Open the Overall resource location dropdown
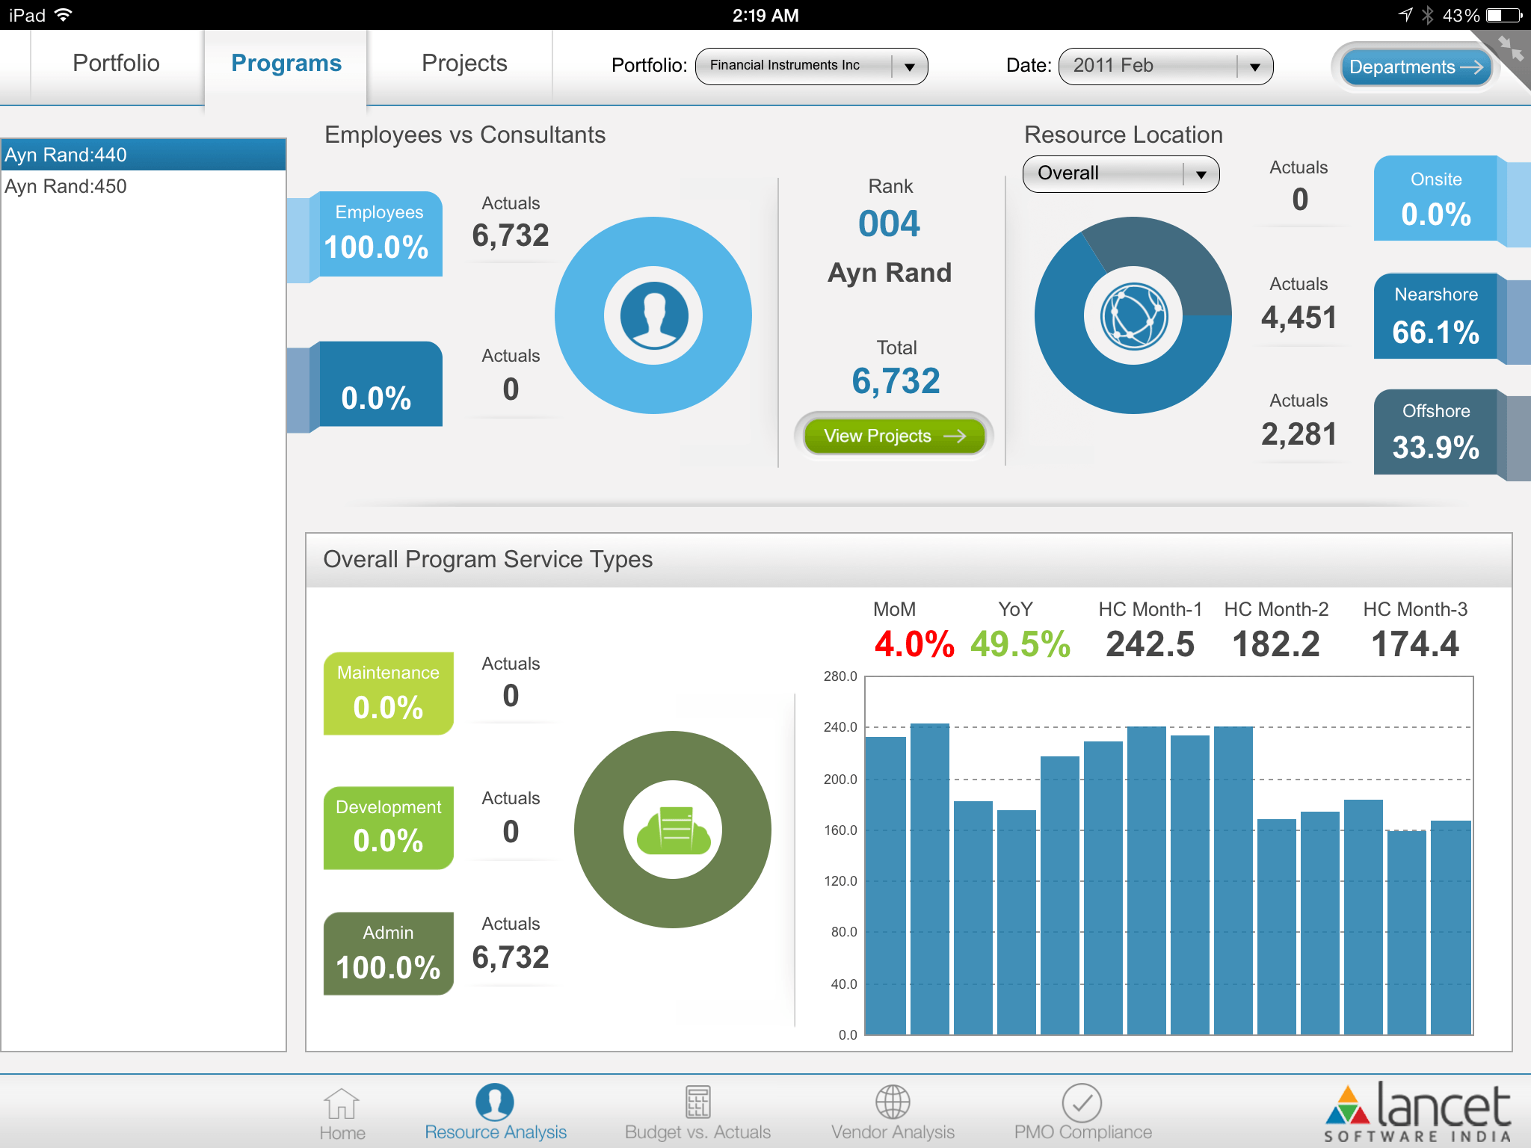 (x=1120, y=173)
